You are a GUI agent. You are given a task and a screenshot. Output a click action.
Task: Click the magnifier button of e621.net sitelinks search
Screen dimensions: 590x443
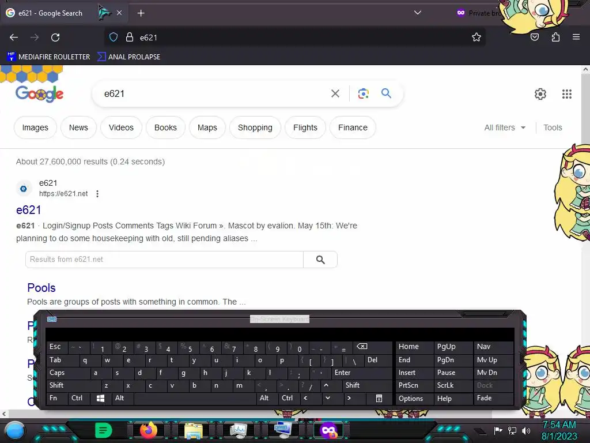tap(320, 260)
